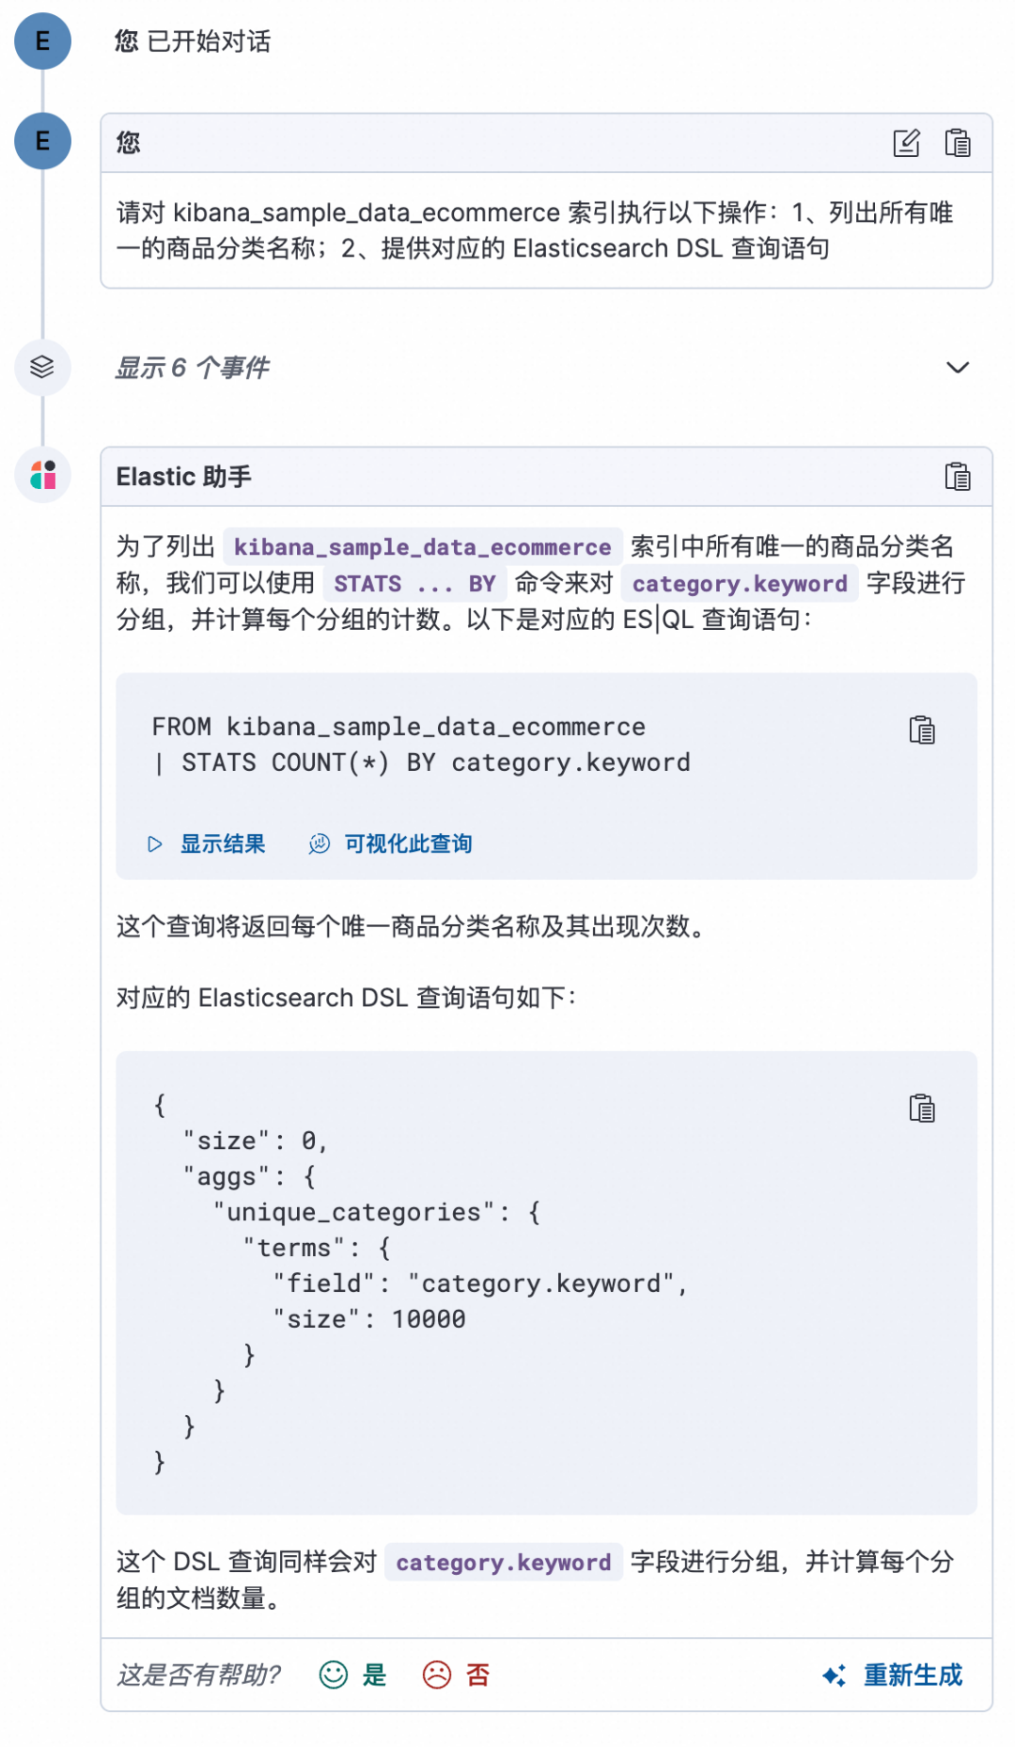
Task: Click the Elastic 助手 avatar logo
Action: click(42, 475)
